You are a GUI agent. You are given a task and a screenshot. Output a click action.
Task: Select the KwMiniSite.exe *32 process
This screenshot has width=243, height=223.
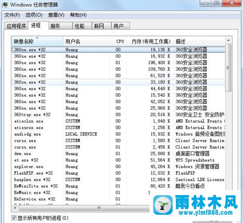[x=118, y=186]
